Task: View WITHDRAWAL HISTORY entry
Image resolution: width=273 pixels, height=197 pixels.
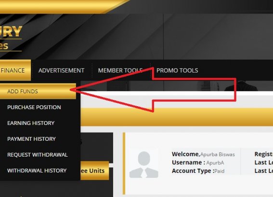Action: 37,171
